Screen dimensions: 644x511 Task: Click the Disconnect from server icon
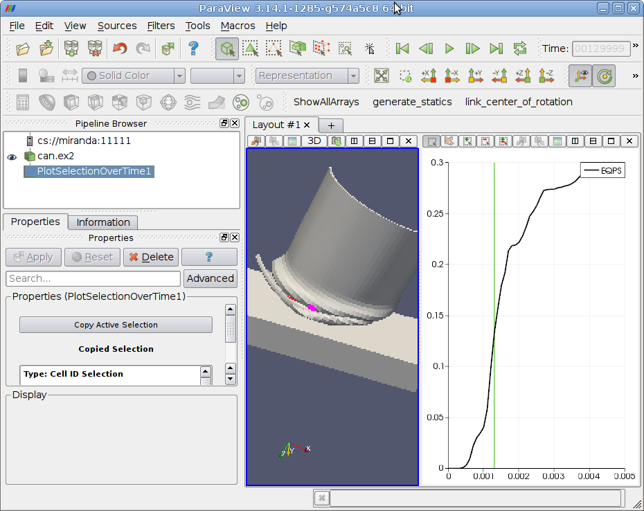(95, 48)
